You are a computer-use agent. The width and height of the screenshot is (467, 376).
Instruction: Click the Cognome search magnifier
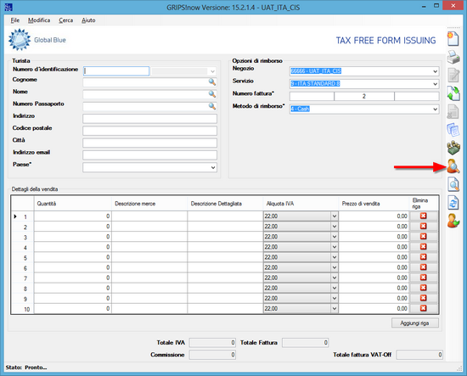[x=211, y=81]
